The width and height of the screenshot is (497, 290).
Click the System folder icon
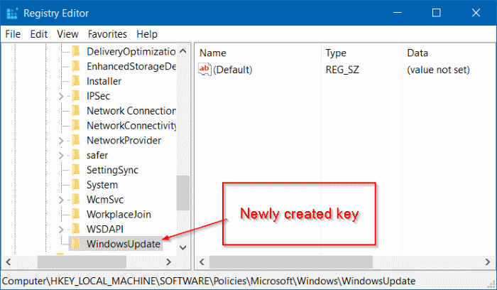tap(76, 185)
